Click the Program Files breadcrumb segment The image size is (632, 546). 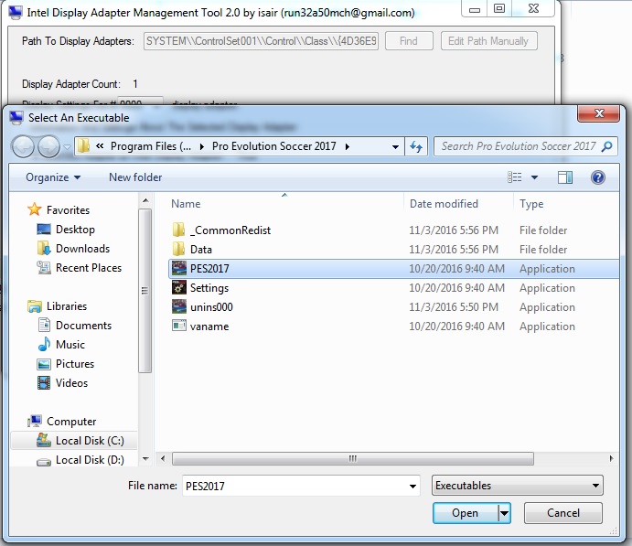coord(151,146)
